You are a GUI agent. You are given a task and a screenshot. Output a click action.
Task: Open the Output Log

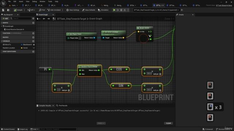(23, 129)
